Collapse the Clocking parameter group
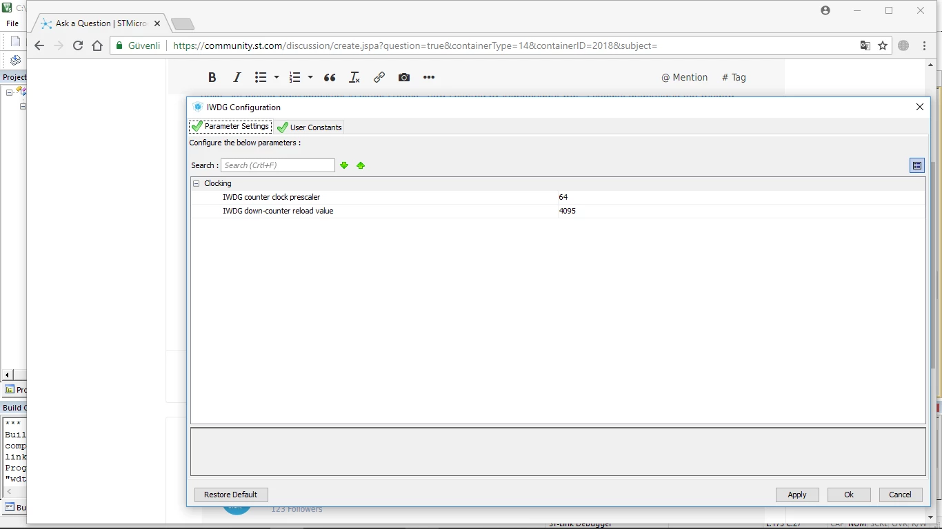The width and height of the screenshot is (942, 529). pos(197,183)
